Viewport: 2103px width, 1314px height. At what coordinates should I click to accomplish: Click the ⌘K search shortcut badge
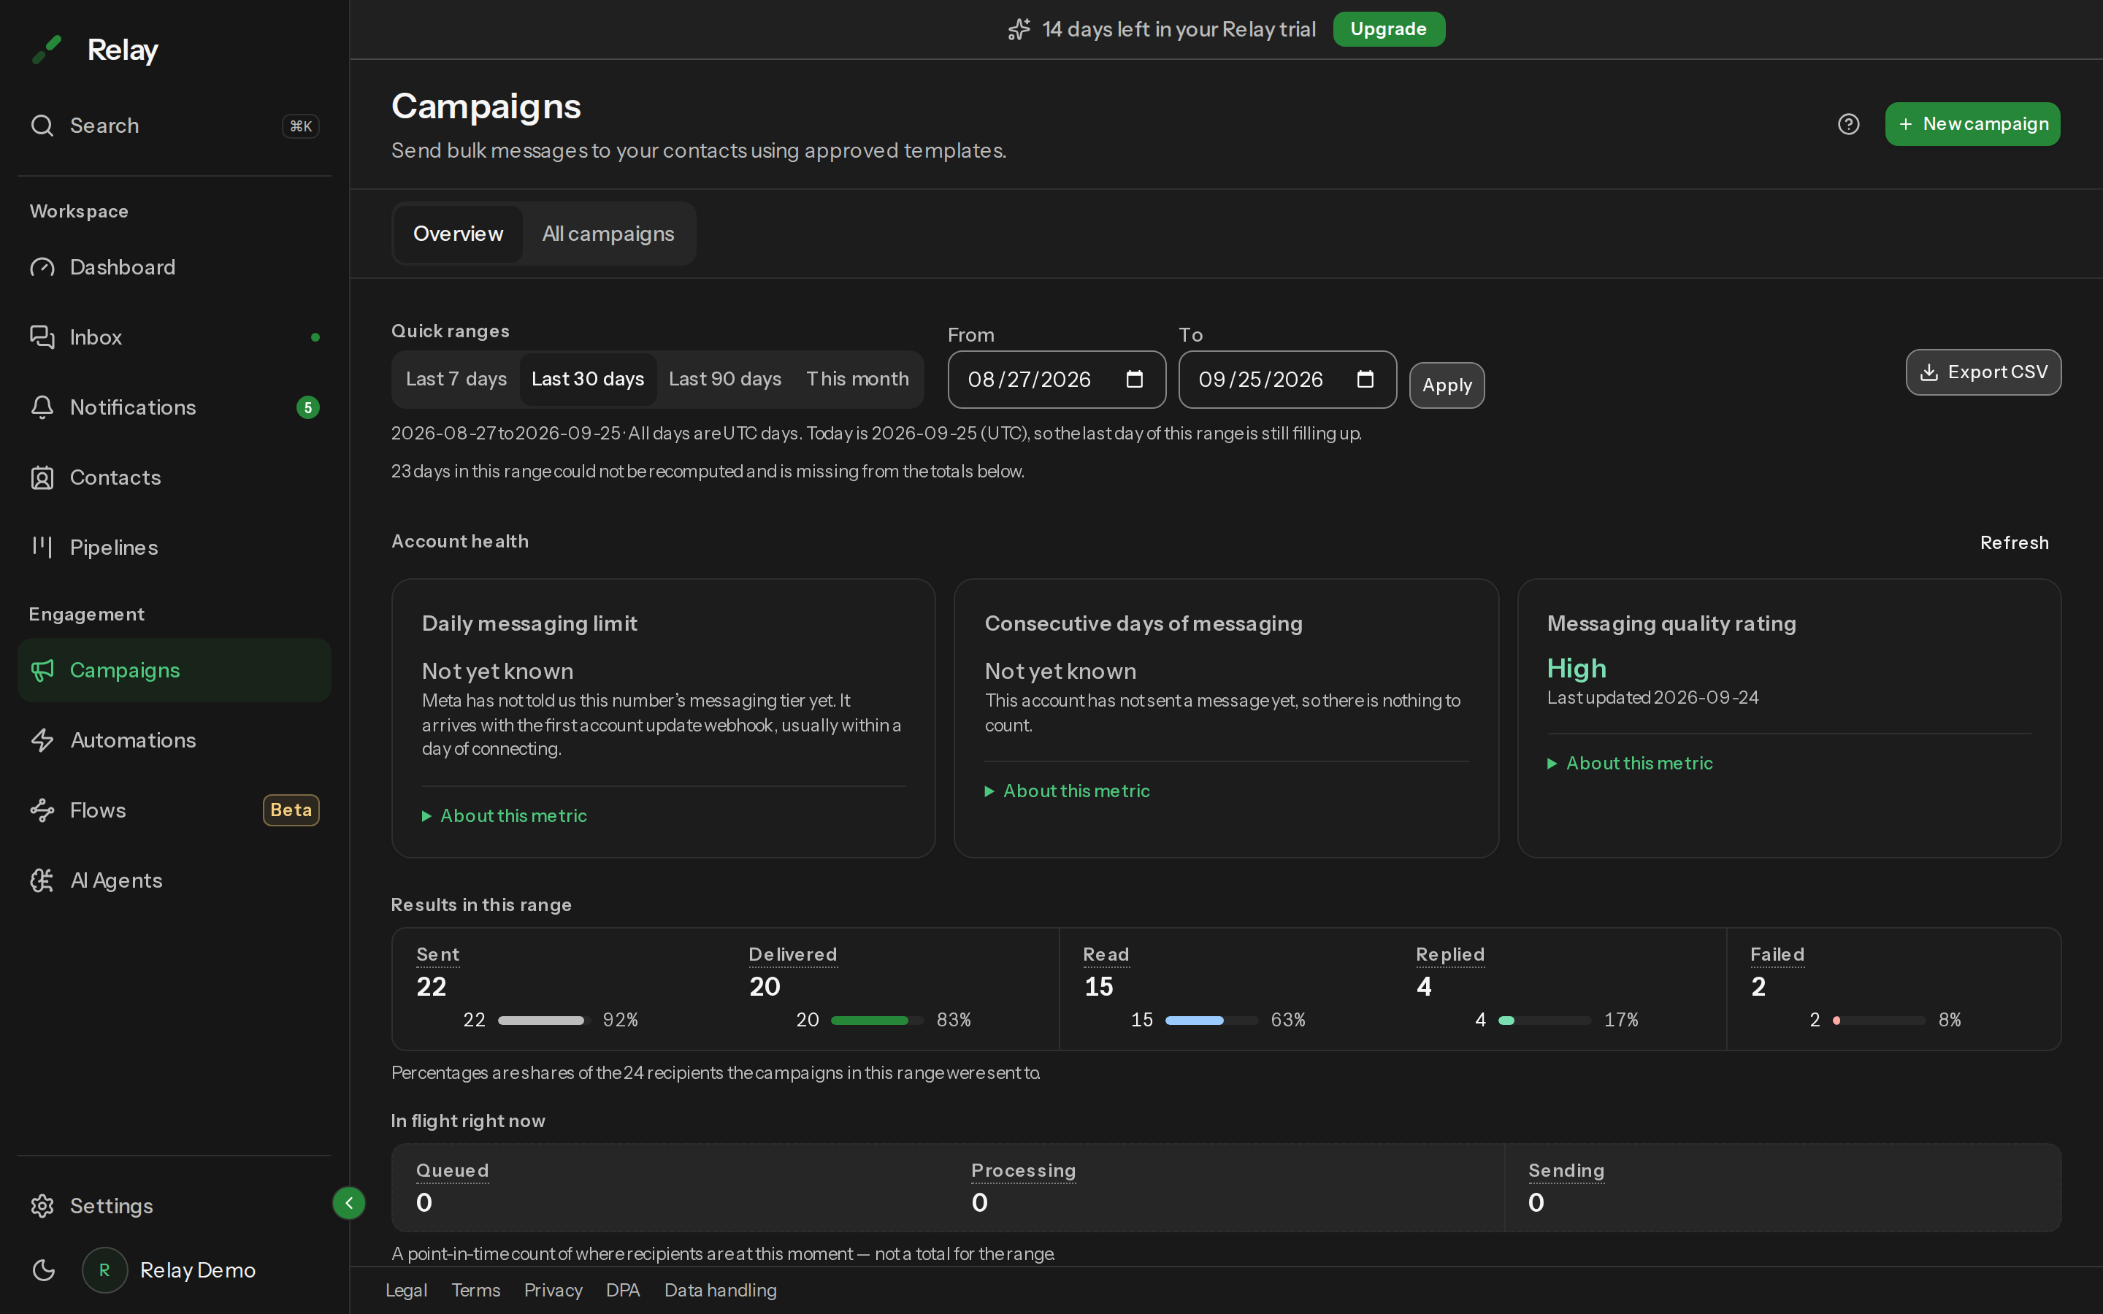coord(301,126)
